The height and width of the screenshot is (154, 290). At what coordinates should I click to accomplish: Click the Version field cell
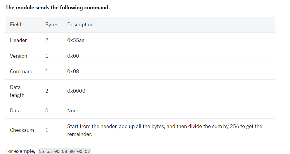pos(18,56)
